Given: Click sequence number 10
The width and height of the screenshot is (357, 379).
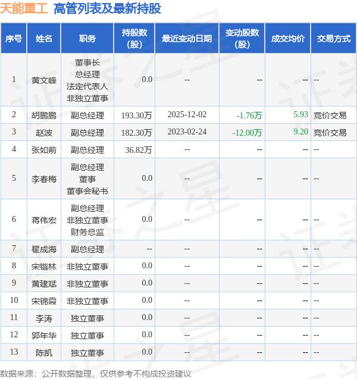Looking at the screenshot, I should (x=14, y=300).
